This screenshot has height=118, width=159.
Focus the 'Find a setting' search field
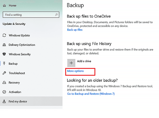[x=28, y=15]
